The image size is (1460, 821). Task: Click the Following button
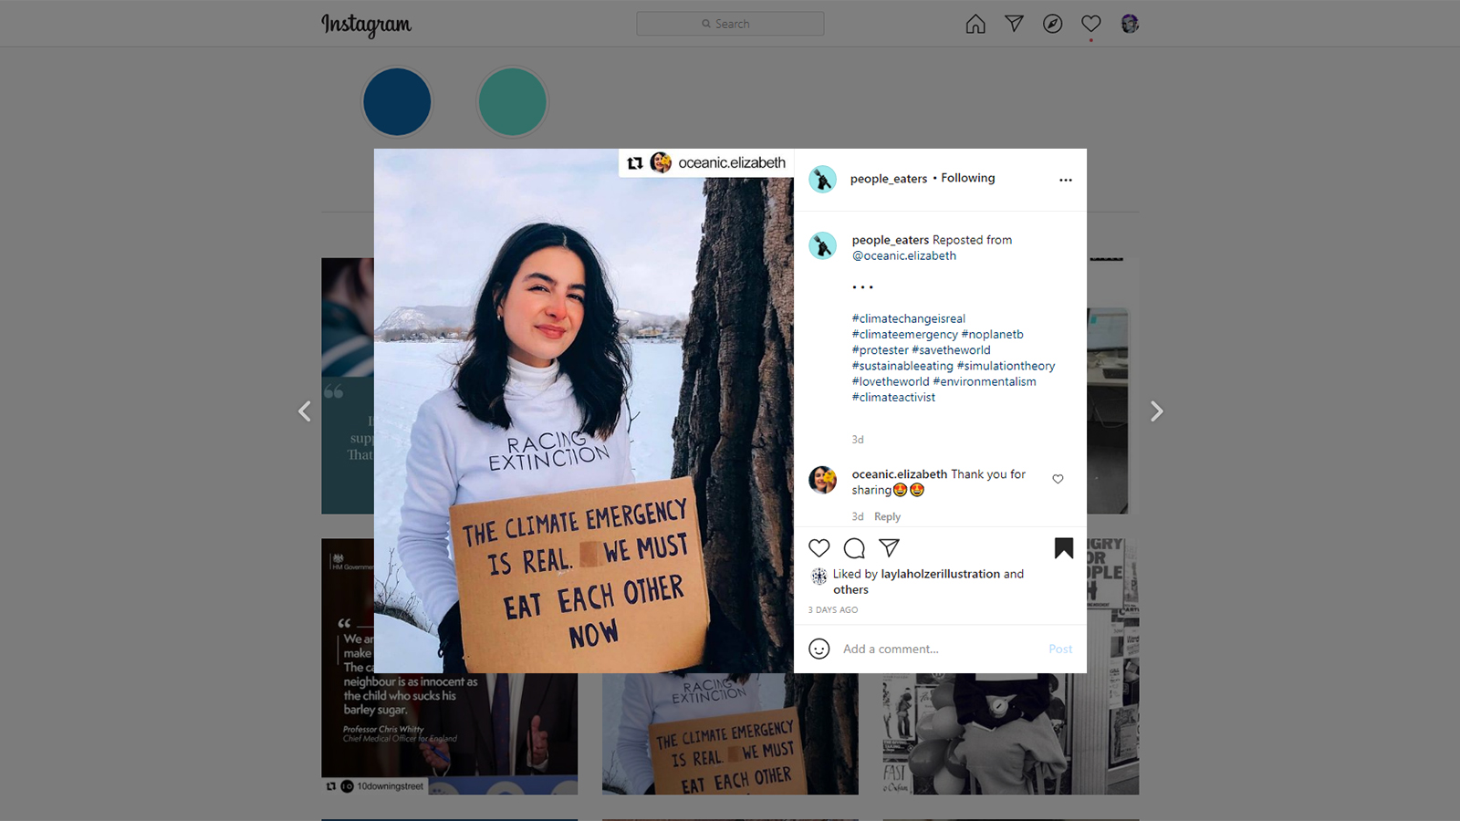[968, 178]
